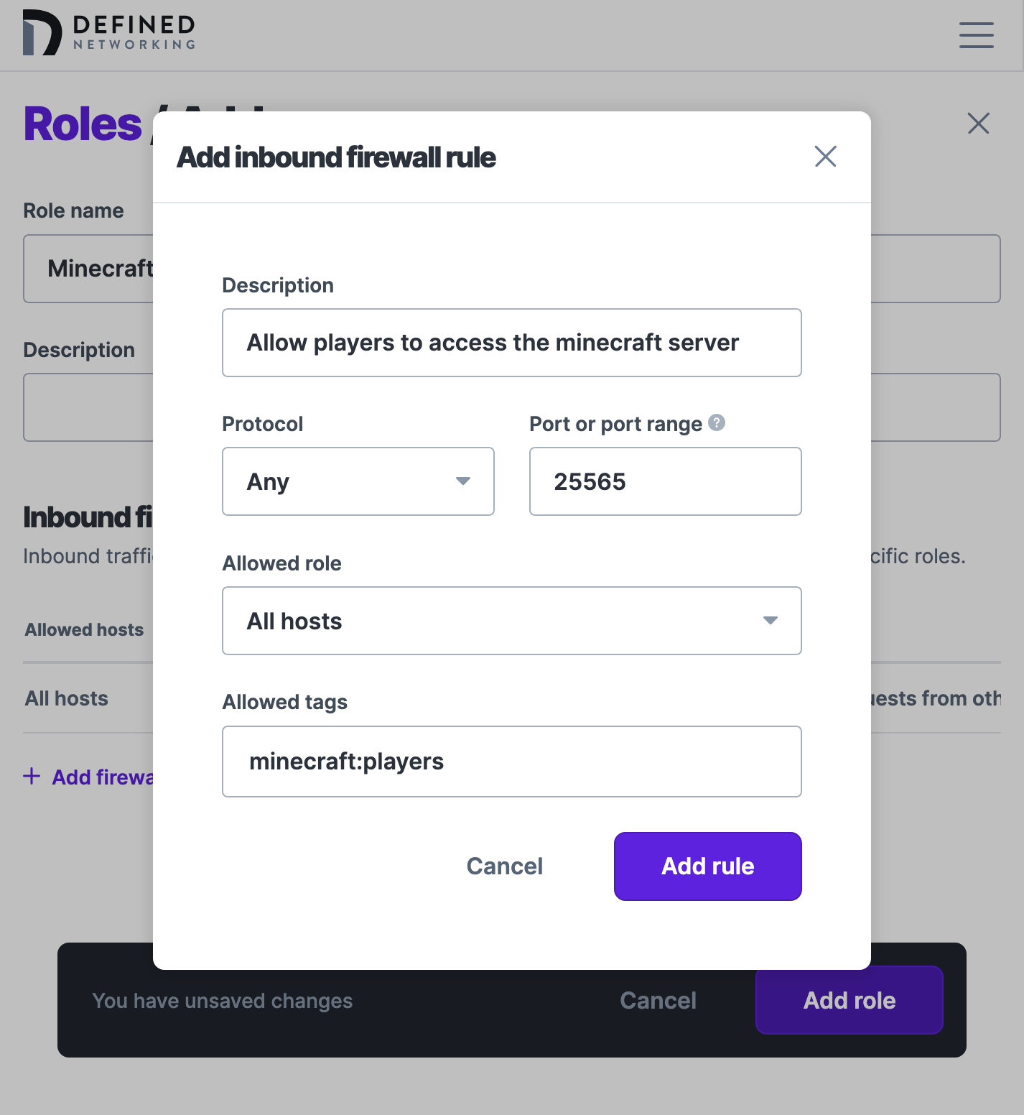Screen dimensions: 1024x1115
Task: Cancel the inbound firewall rule dialog
Action: coord(504,866)
